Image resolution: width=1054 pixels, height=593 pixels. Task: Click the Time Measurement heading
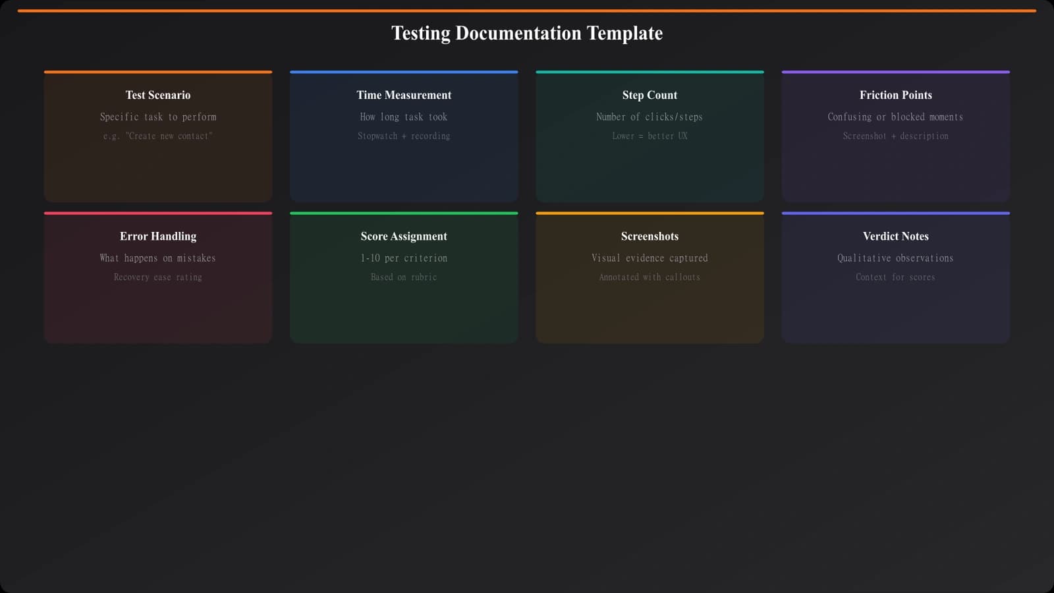pyautogui.click(x=404, y=95)
